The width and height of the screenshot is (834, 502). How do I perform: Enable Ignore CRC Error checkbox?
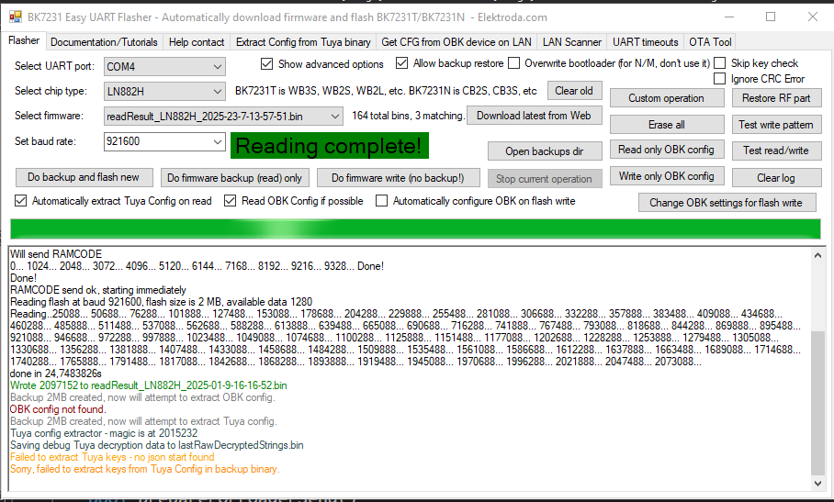tap(719, 79)
